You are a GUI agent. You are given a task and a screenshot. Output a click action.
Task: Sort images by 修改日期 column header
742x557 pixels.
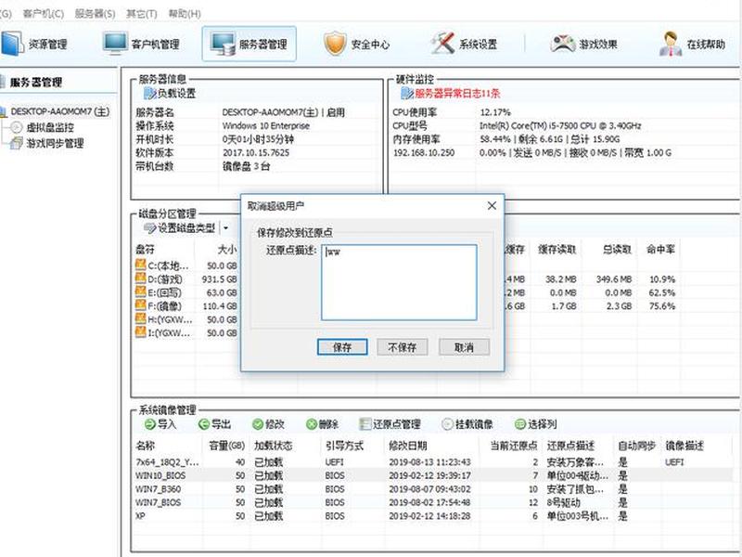(x=408, y=446)
